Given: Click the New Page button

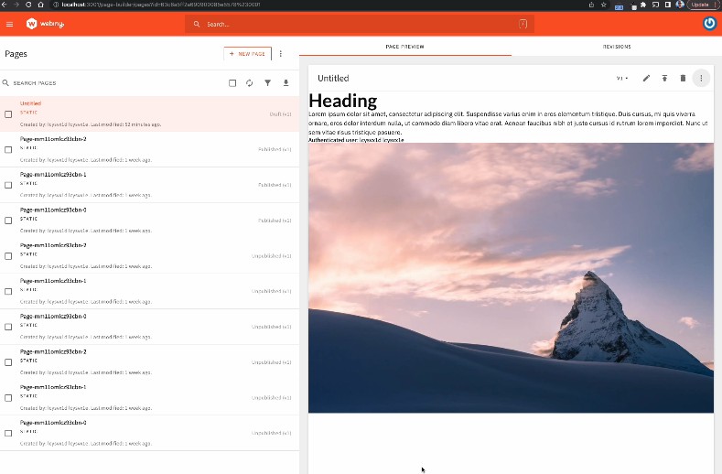Looking at the screenshot, I should tap(247, 54).
